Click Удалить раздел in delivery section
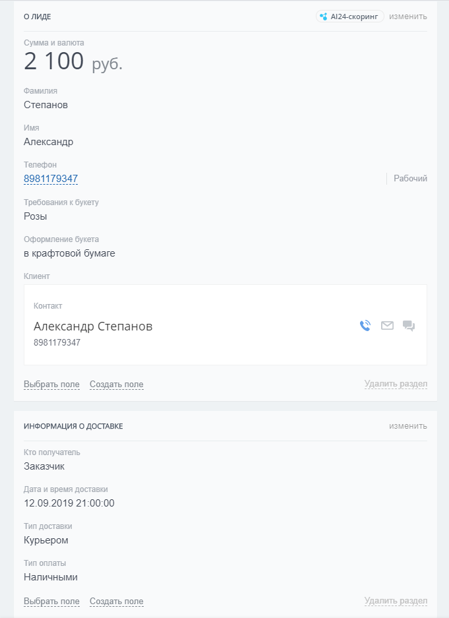This screenshot has height=618, width=449. coord(396,602)
